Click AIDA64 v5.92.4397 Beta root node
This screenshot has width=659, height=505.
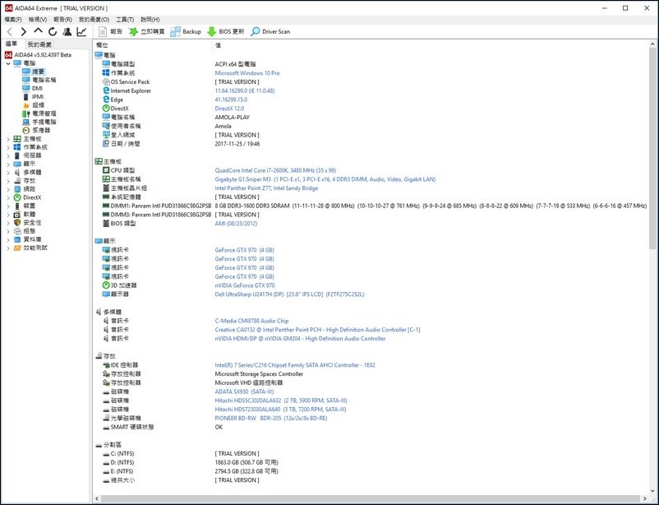[x=43, y=55]
